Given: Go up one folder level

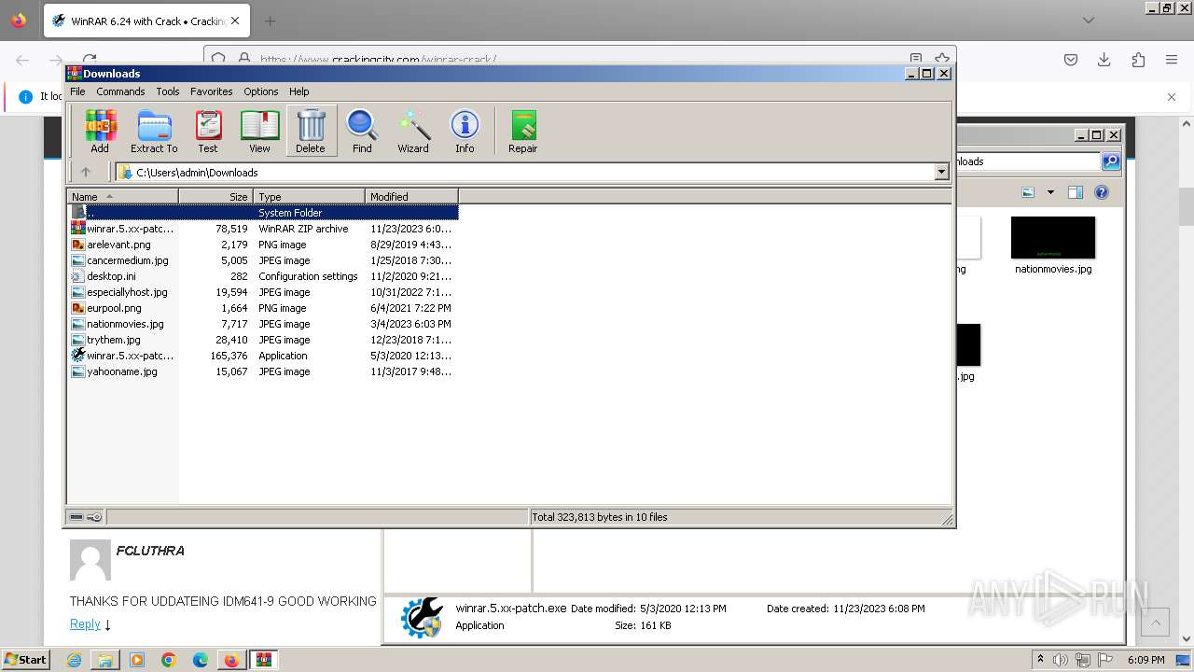Looking at the screenshot, I should pos(86,172).
